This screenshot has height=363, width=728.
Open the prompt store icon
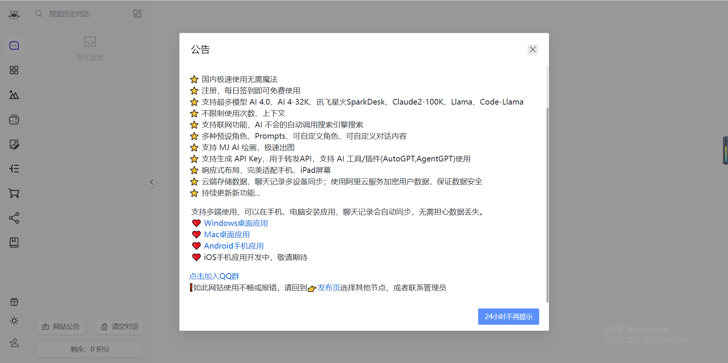tap(14, 119)
